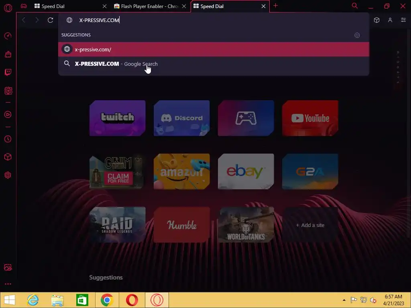Open the Windows Start button
Screen dimensions: 411x308
(10, 300)
